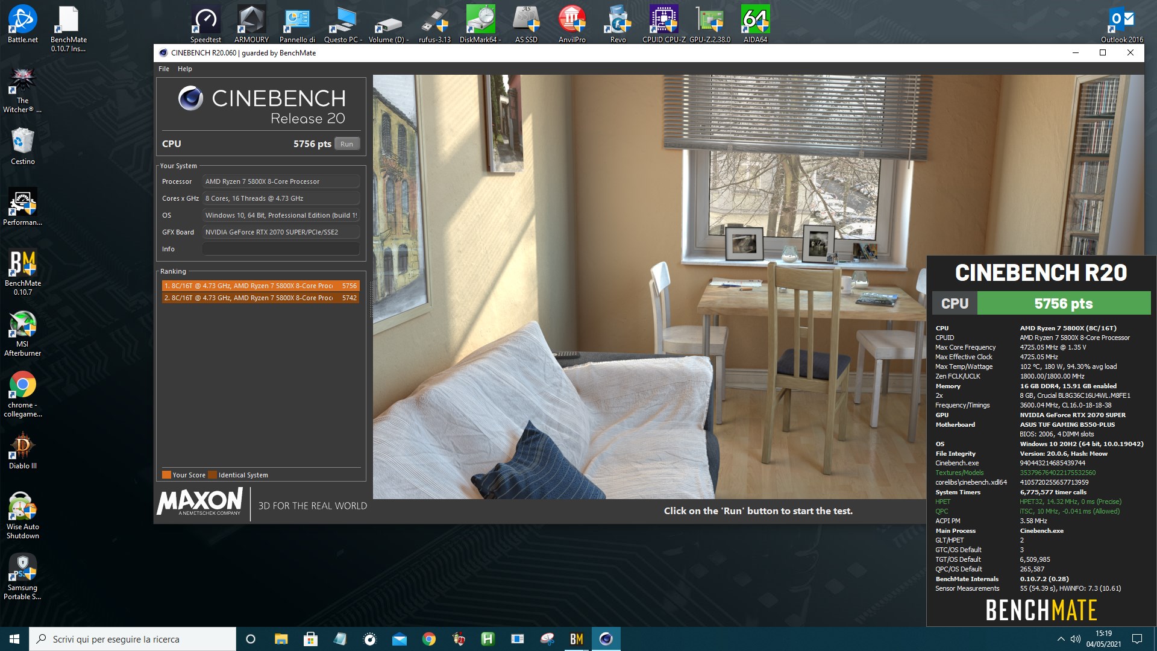Open the ARMOURY desktop shortcut
The width and height of the screenshot is (1157, 651).
click(x=251, y=24)
